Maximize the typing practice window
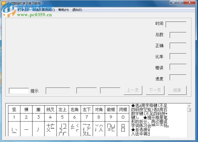 tap(180, 2)
